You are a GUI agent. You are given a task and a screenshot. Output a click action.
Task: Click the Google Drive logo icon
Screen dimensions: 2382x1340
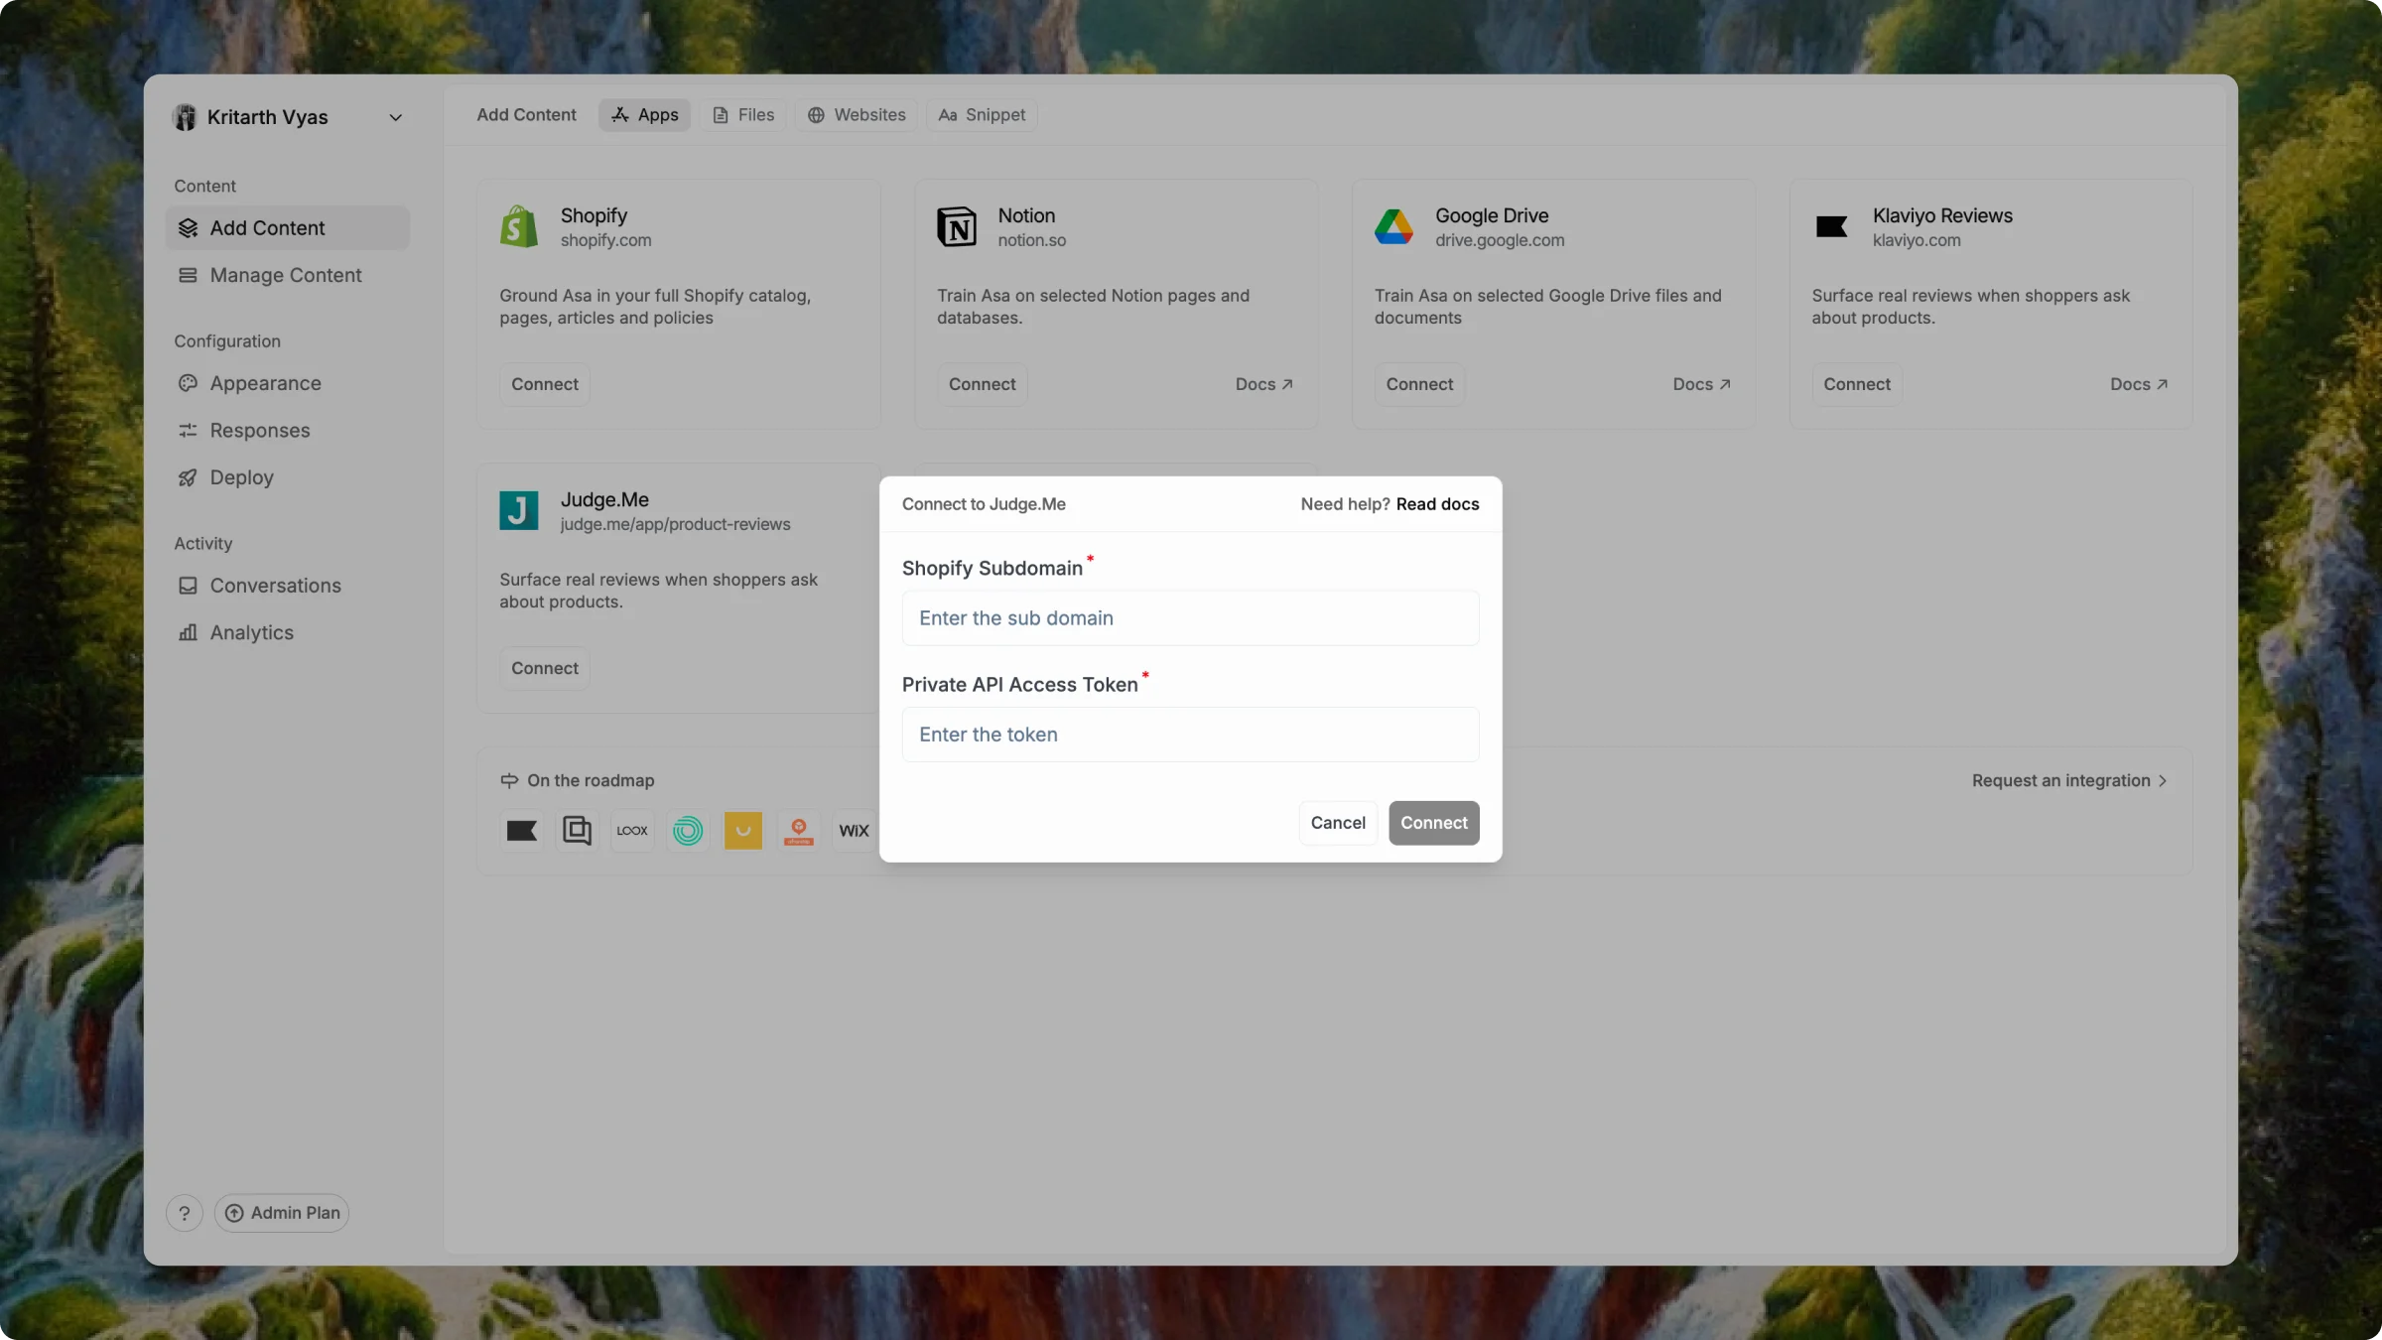pyautogui.click(x=1393, y=227)
